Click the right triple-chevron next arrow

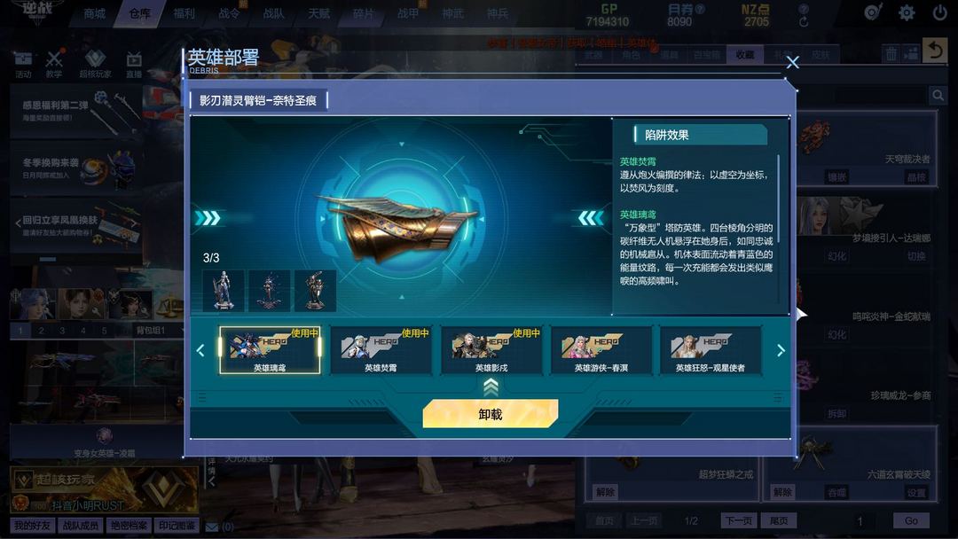click(591, 218)
